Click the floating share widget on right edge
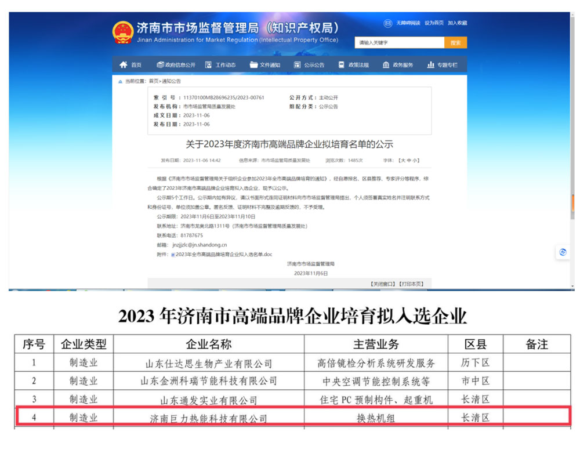This screenshot has height=464, width=580. [563, 252]
